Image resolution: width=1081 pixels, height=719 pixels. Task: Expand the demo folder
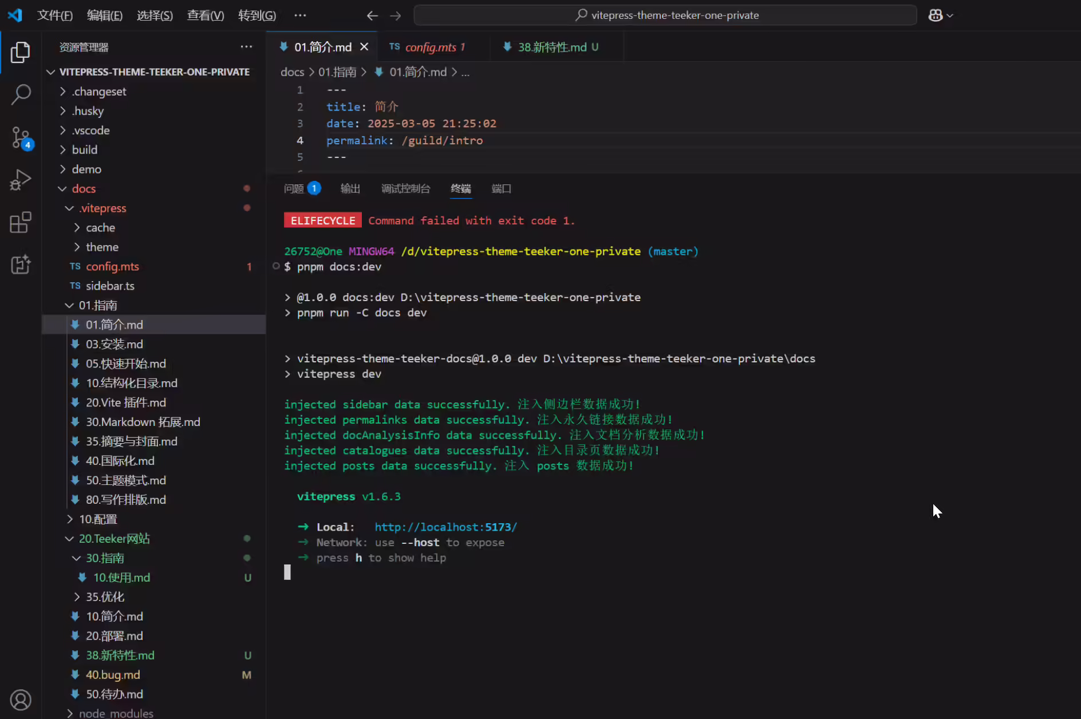pos(153,169)
